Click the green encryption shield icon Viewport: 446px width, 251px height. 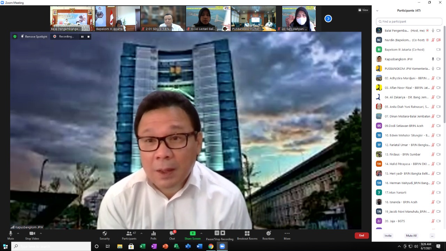tap(15, 37)
